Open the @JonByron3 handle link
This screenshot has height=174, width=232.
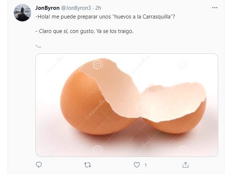click(x=76, y=8)
